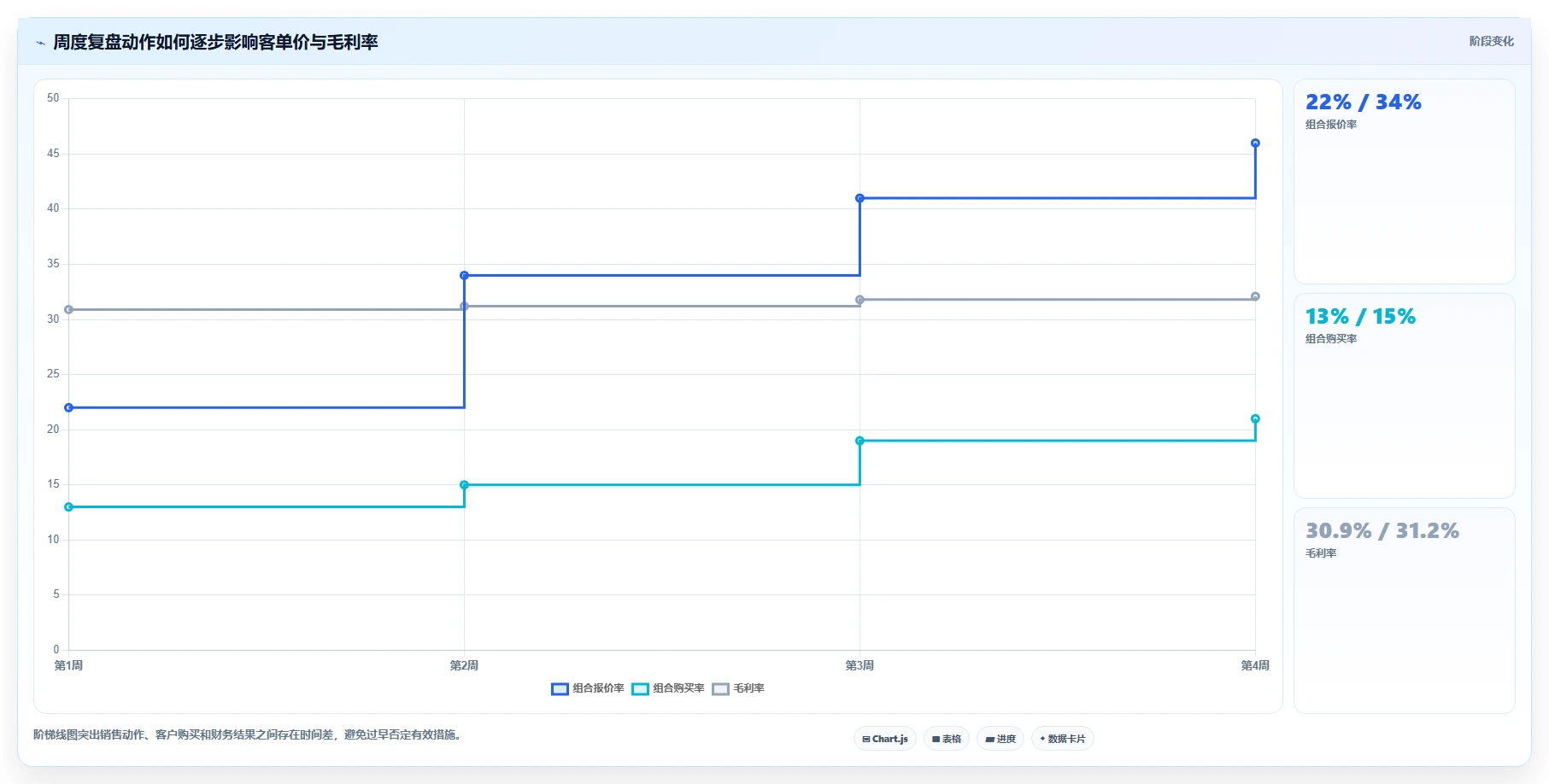The width and height of the screenshot is (1549, 784).
Task: Click the blue 组合报价率 point at 第3周
Action: click(x=860, y=198)
